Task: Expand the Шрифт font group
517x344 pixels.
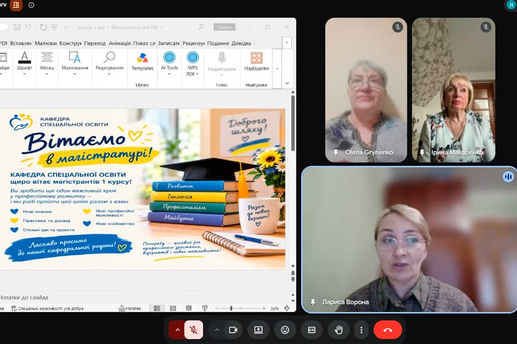Action: point(24,63)
